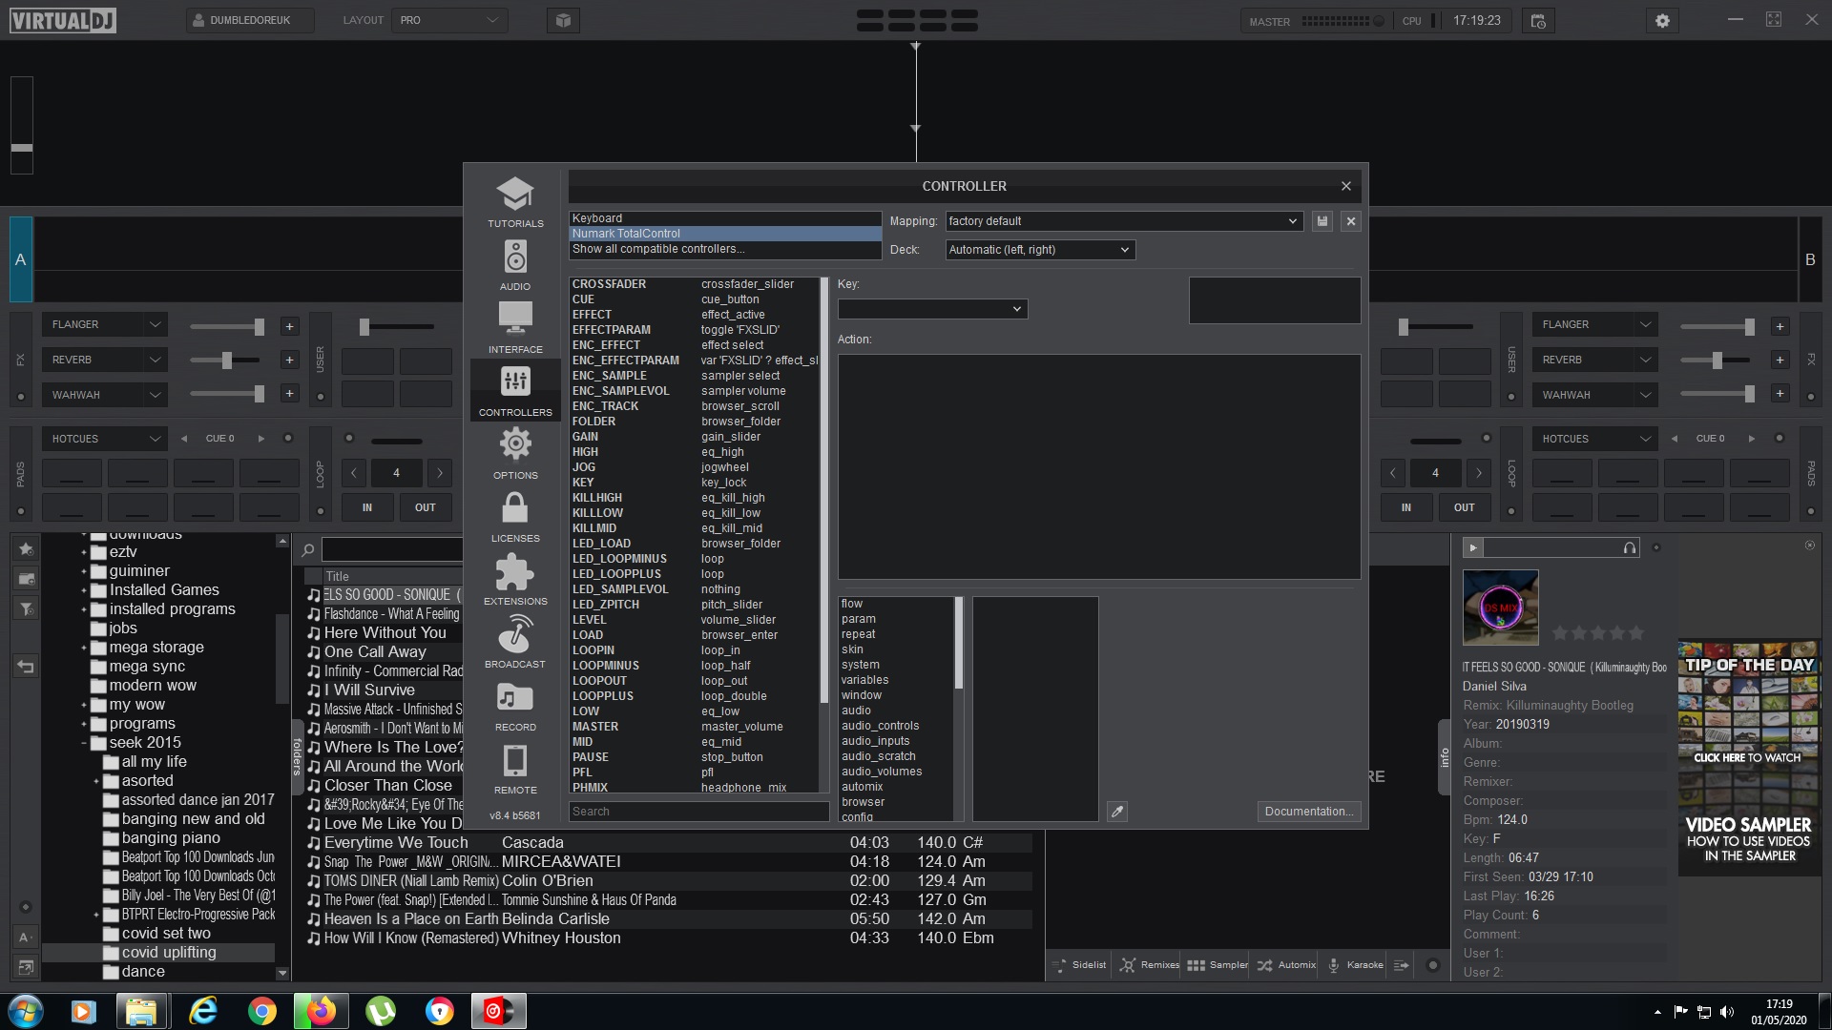
Task: Select audio_controls in action category list
Action: pyautogui.click(x=881, y=726)
